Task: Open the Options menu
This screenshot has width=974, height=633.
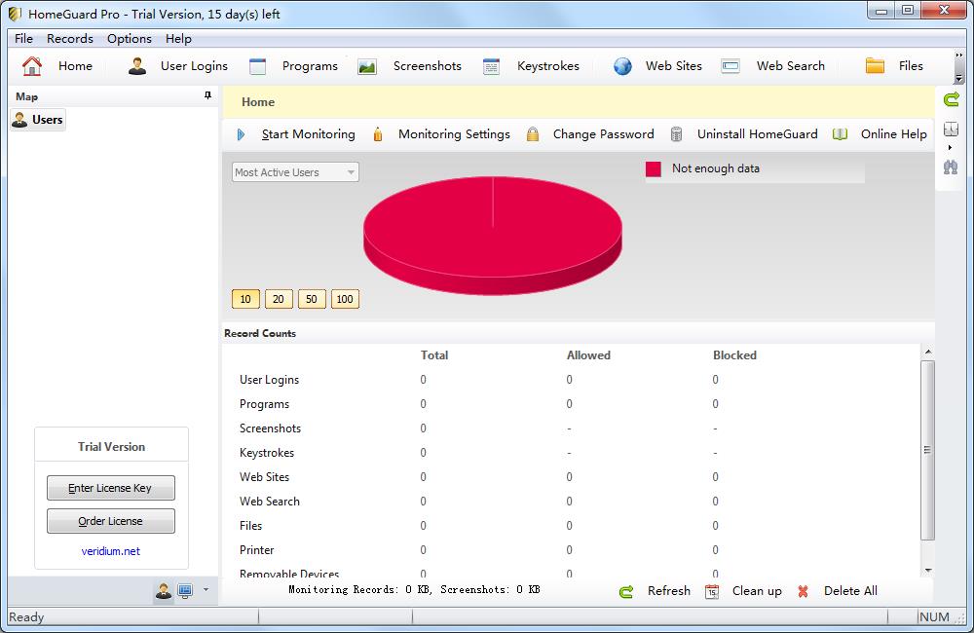Action: click(130, 39)
